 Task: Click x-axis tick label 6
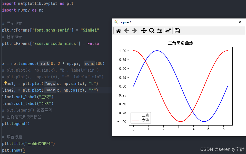224,129
